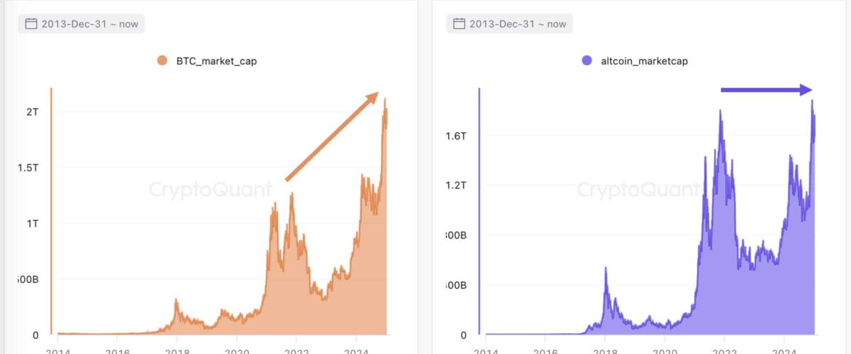Click the CryptoQuant watermark on the altcoin chart
Screen dimensions: 851x354
[x=638, y=190]
